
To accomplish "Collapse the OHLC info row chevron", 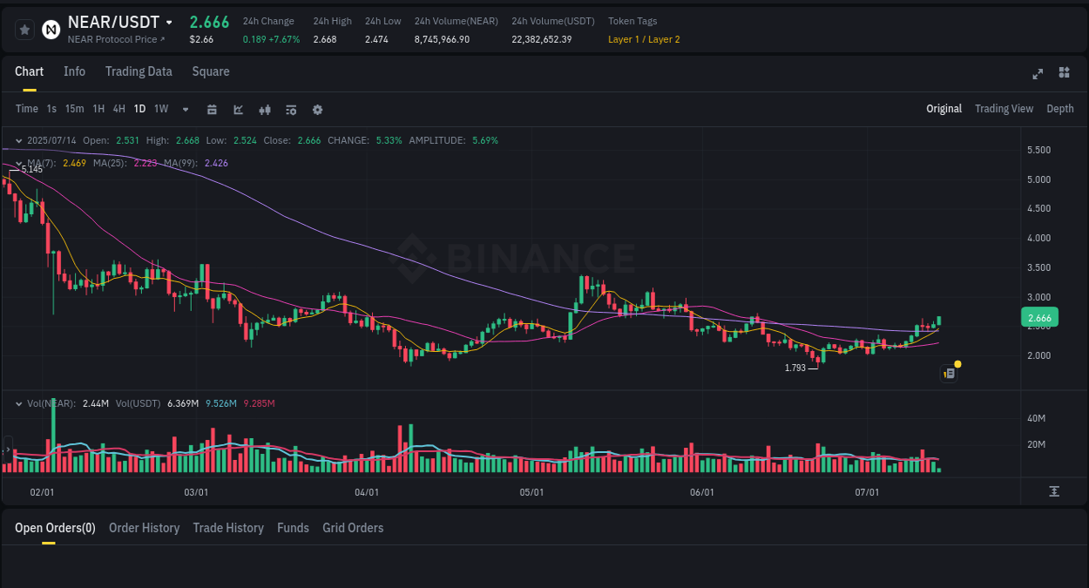I will (x=18, y=140).
